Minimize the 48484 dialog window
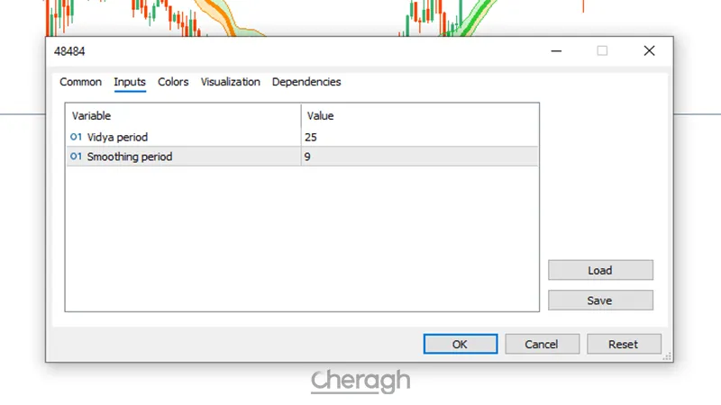 [x=555, y=51]
